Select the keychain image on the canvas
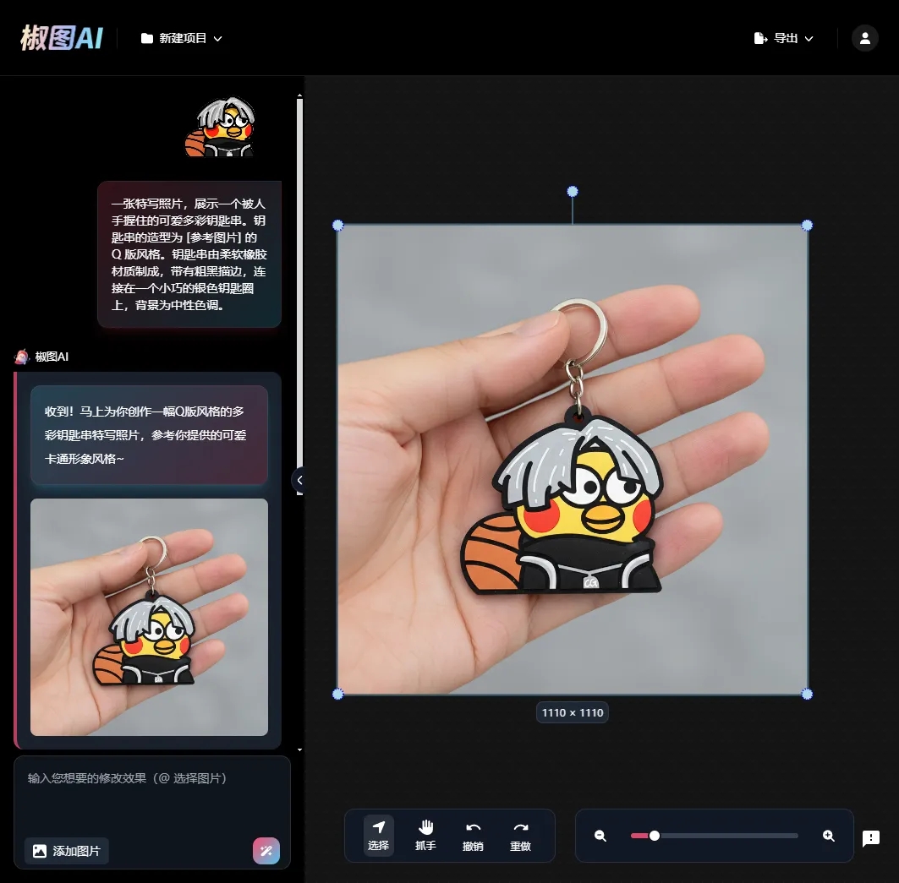 pyautogui.click(x=573, y=460)
